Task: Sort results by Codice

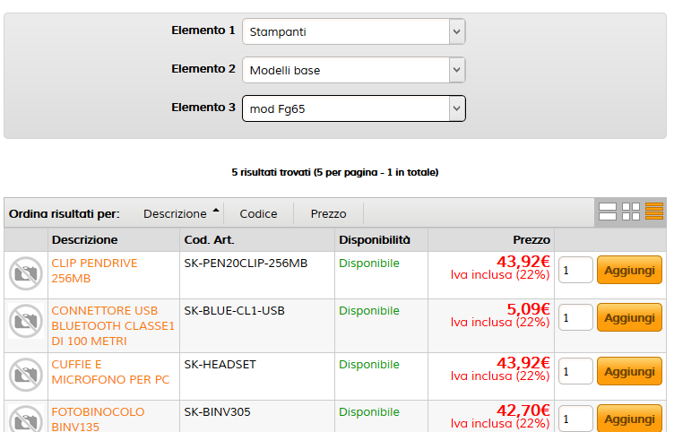Action: click(x=258, y=213)
